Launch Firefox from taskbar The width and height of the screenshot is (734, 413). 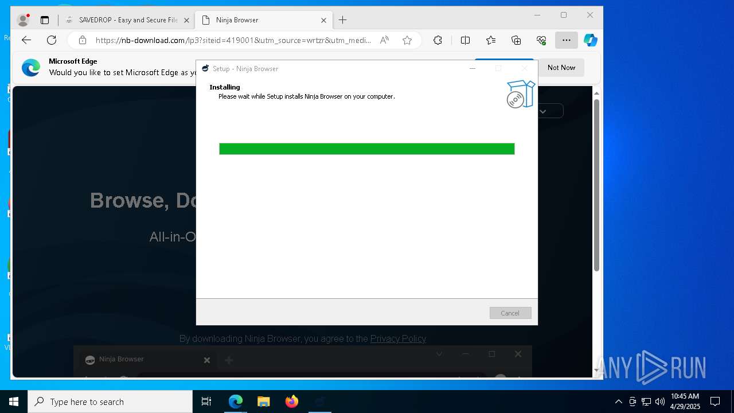[292, 402]
